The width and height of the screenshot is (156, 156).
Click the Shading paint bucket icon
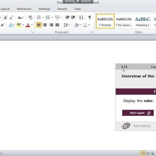pos(76,25)
